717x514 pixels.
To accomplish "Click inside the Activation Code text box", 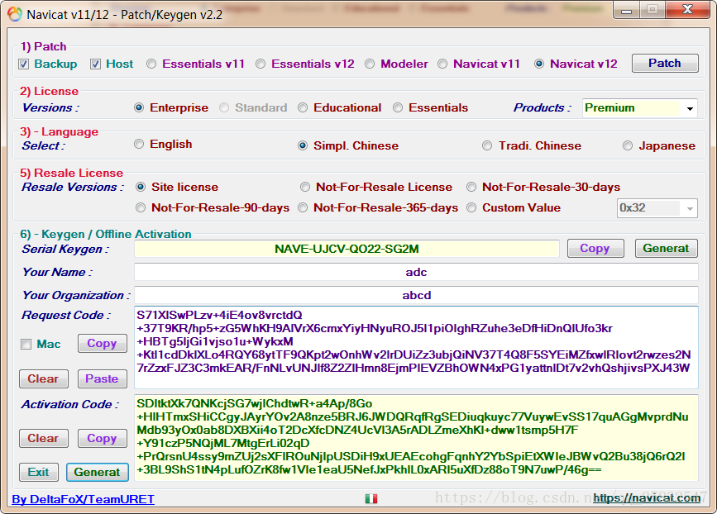I will pos(416,438).
